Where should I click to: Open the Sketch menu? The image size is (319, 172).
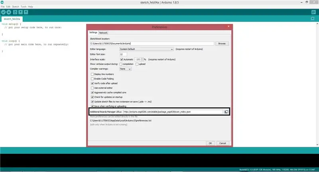[16, 7]
